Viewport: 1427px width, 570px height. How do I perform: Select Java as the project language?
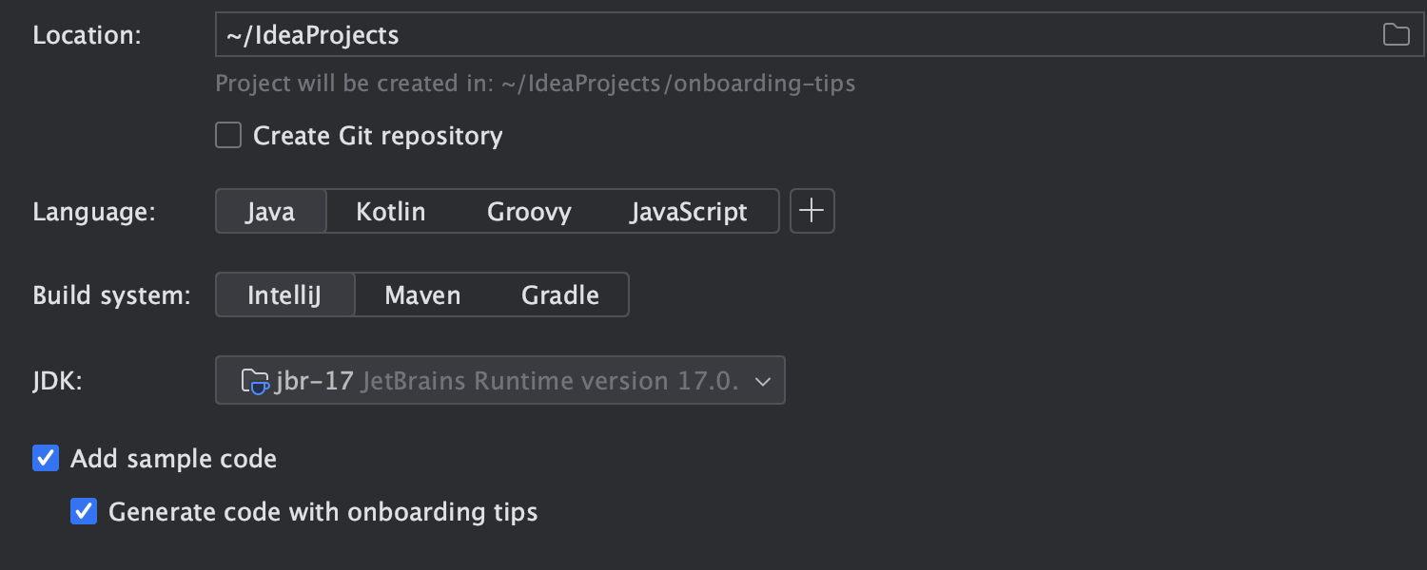(270, 211)
